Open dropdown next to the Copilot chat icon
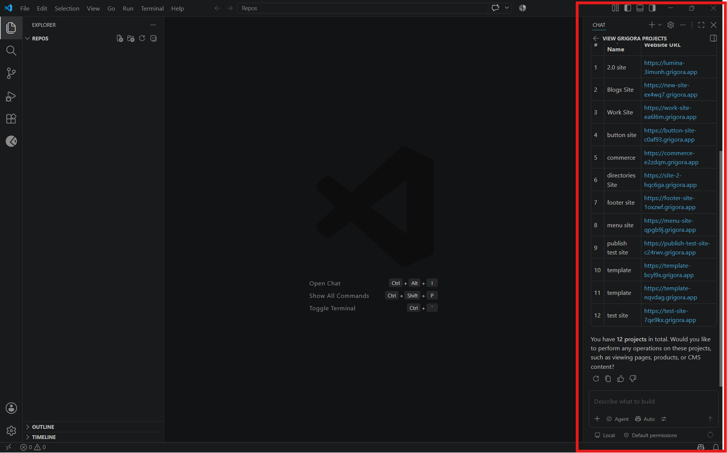The height and width of the screenshot is (453, 727). [507, 8]
